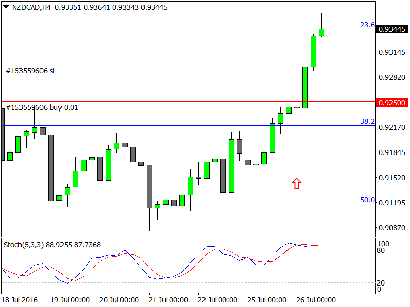Click the current price tag 0.93445
This screenshot has width=410, height=307.
[x=392, y=29]
